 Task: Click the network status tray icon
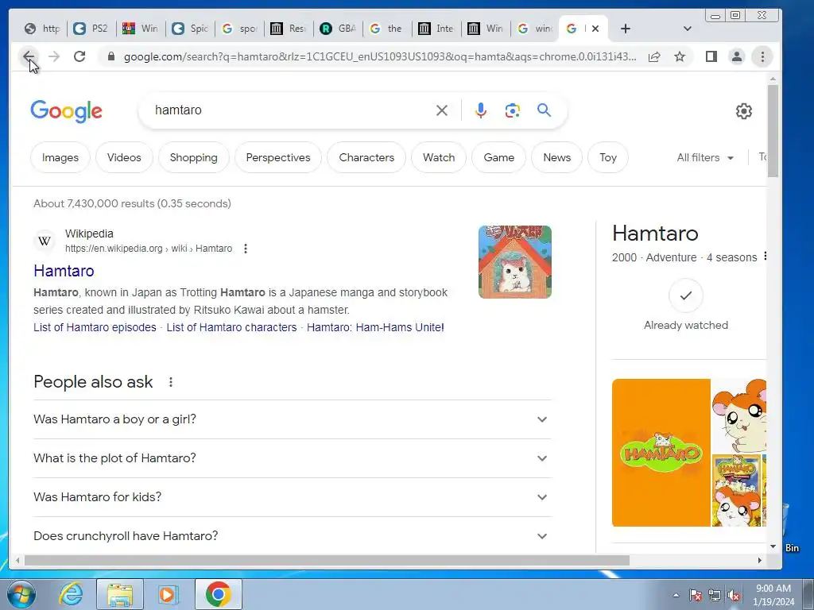point(715,595)
